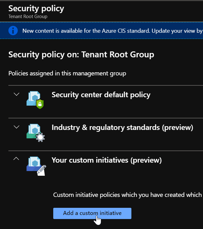Select Your custom initiatives (preview) heading

coord(106,160)
